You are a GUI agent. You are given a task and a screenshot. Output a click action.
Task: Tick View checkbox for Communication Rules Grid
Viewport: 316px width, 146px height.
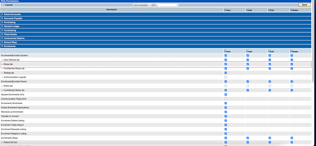tap(226, 99)
